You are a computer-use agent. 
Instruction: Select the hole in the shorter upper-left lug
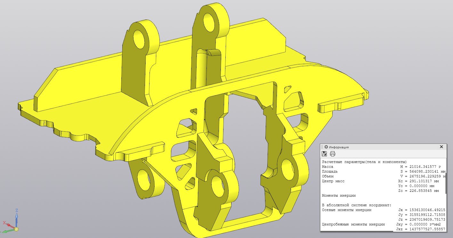pos(140,40)
